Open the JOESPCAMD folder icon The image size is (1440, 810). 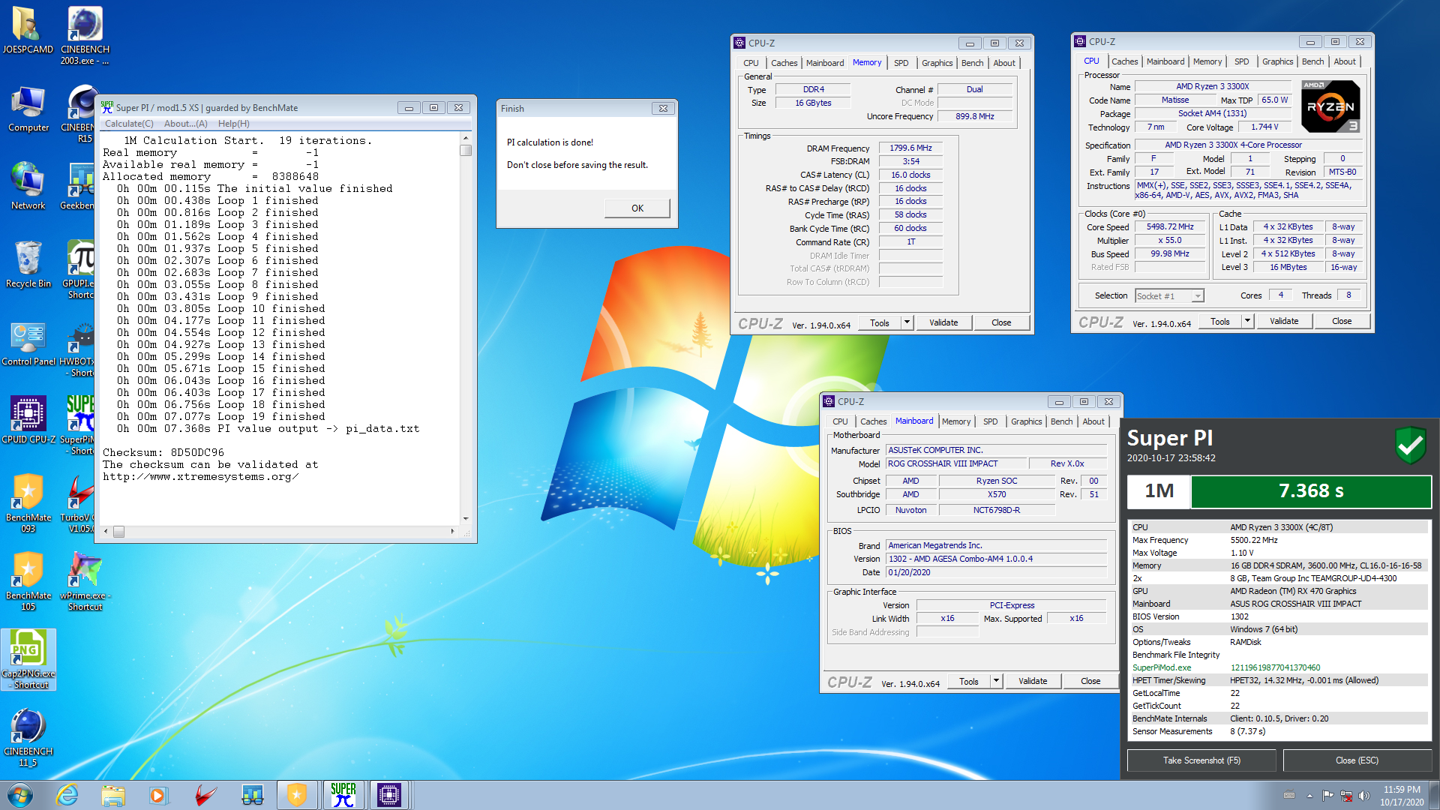pyautogui.click(x=28, y=30)
